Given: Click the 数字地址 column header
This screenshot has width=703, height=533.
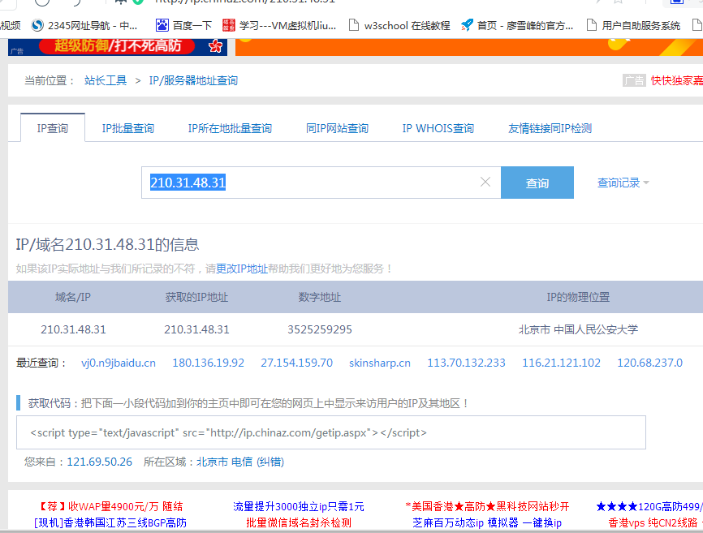Looking at the screenshot, I should pyautogui.click(x=320, y=297).
